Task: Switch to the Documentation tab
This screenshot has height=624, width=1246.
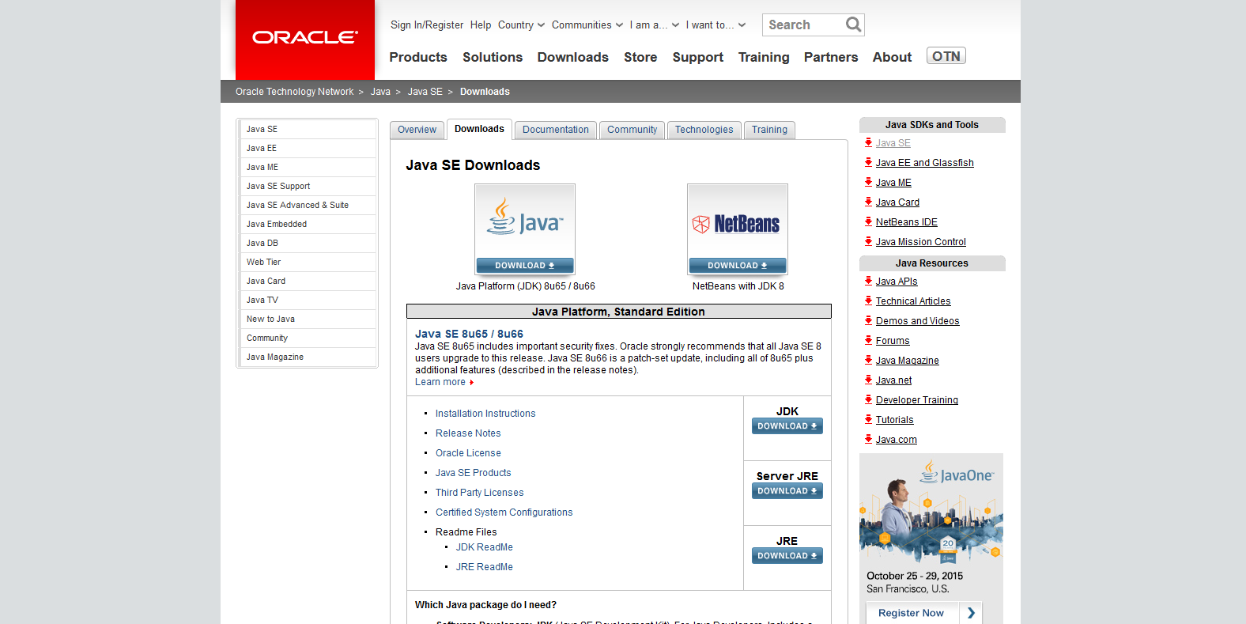Action: 556,130
